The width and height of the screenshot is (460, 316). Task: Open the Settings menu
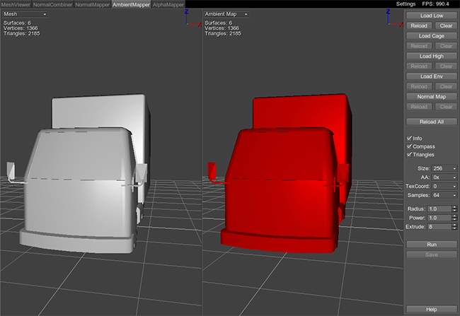[406, 4]
